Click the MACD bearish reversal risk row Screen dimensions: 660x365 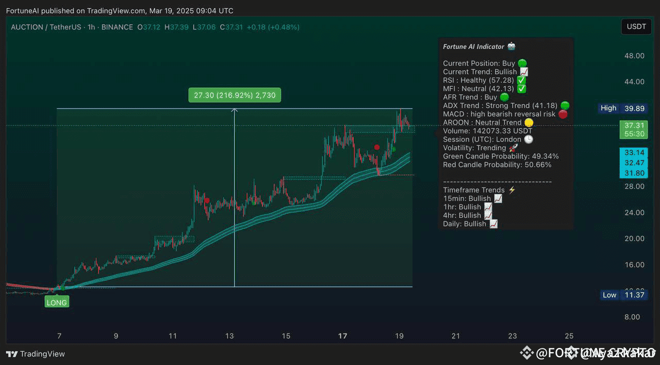505,114
